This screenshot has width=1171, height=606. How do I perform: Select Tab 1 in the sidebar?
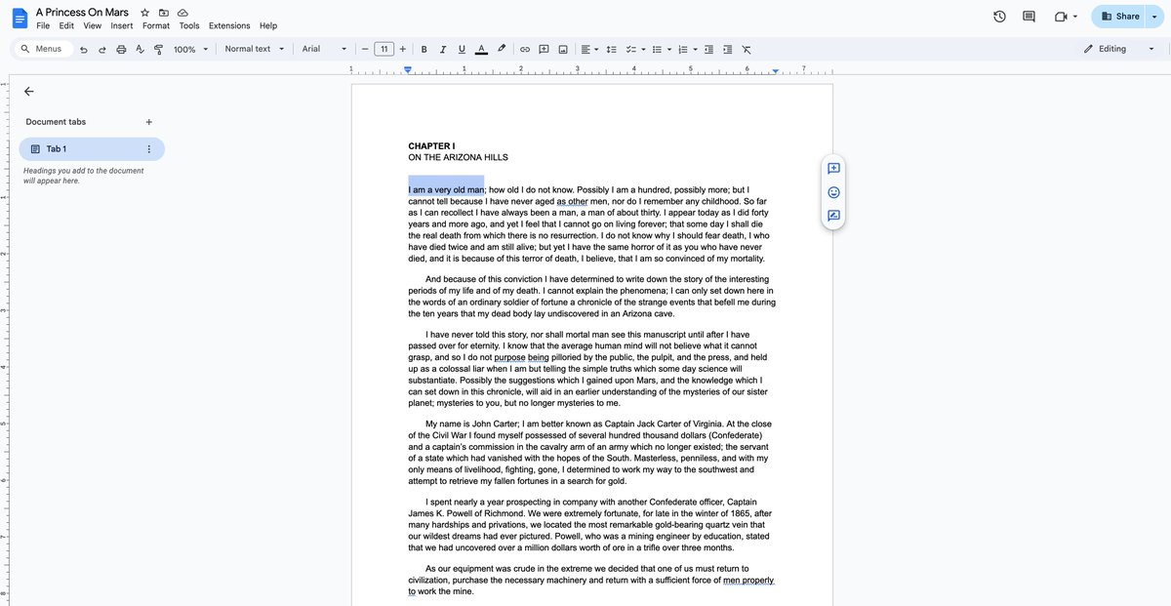92,148
